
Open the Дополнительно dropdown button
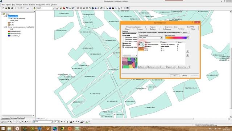[183, 67]
